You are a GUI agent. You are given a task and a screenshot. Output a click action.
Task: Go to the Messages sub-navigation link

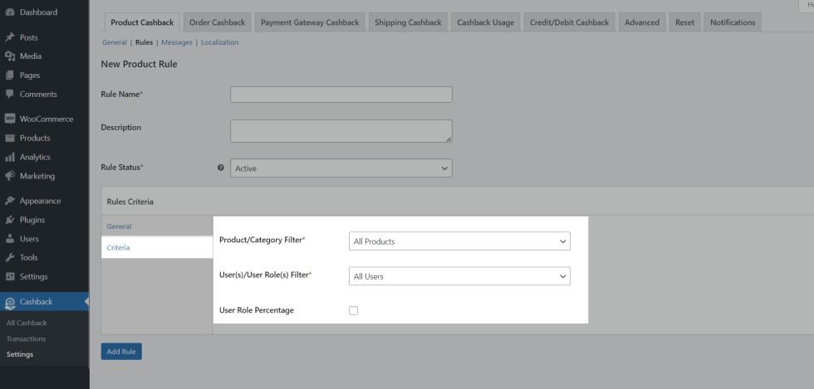[x=177, y=42]
